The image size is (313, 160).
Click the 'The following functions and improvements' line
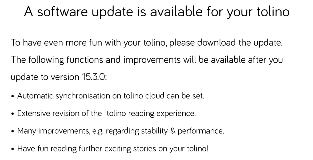pyautogui.click(x=147, y=60)
